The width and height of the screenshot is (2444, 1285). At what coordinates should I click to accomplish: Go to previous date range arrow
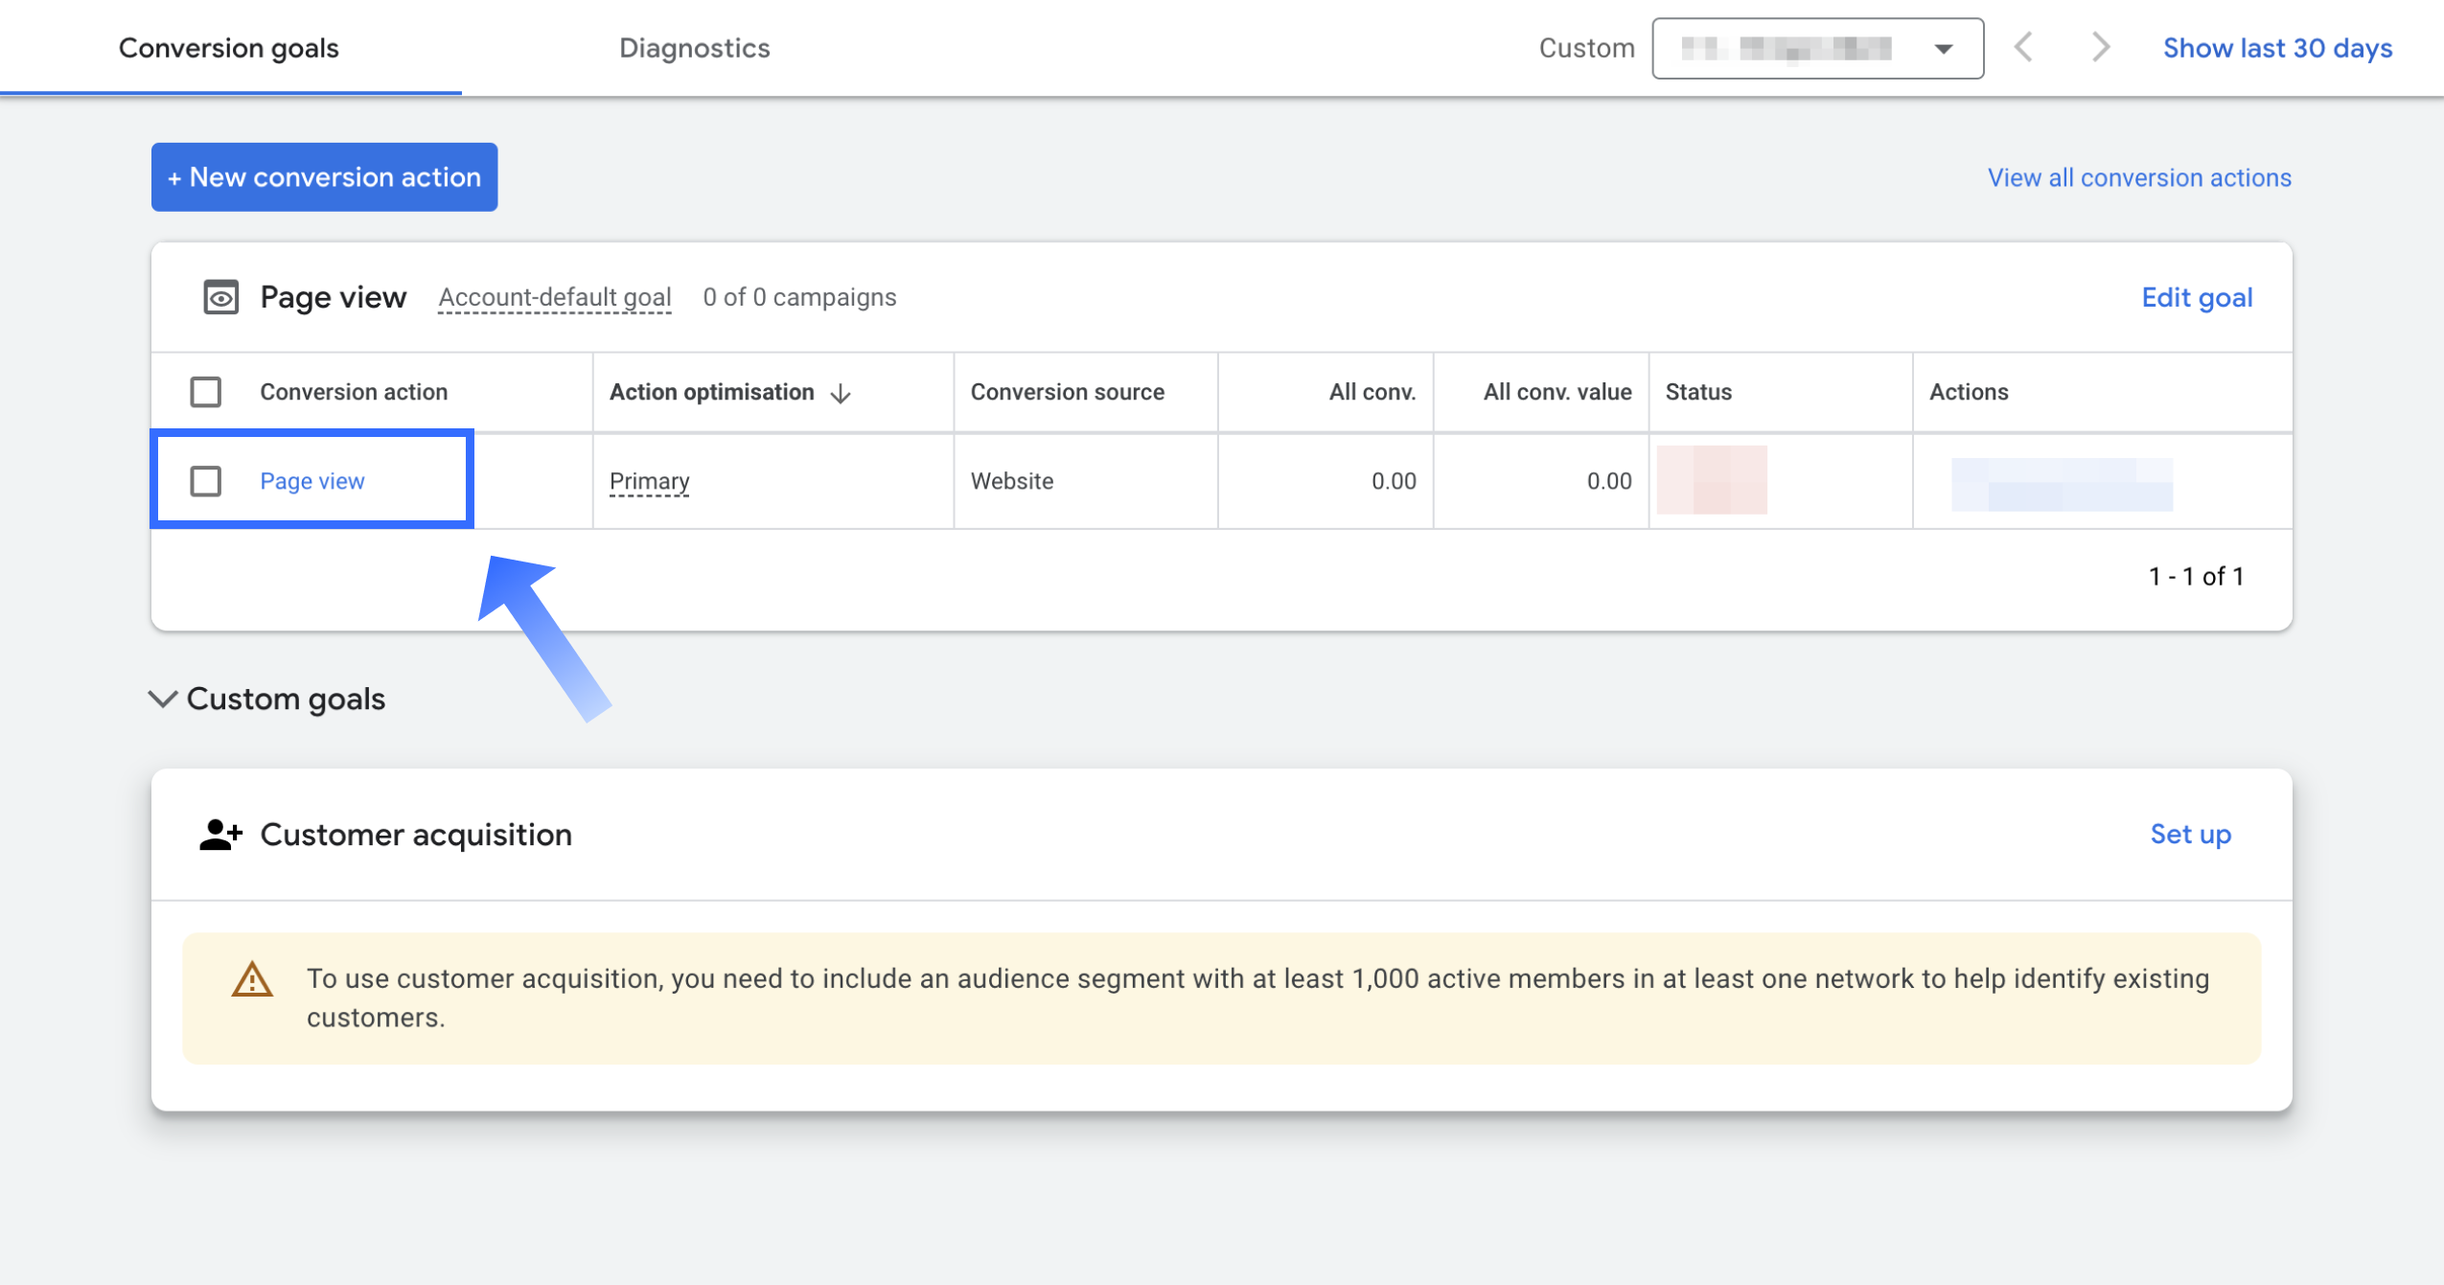2023,47
